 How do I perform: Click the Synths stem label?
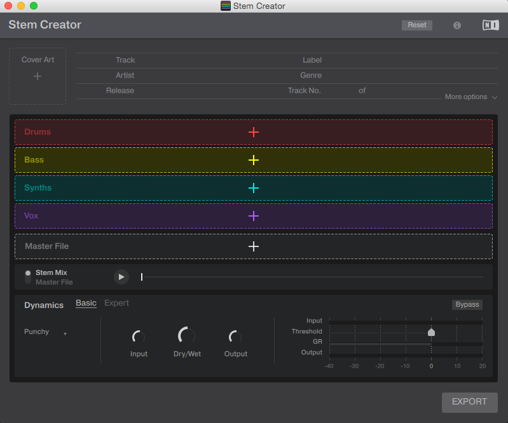click(x=38, y=188)
